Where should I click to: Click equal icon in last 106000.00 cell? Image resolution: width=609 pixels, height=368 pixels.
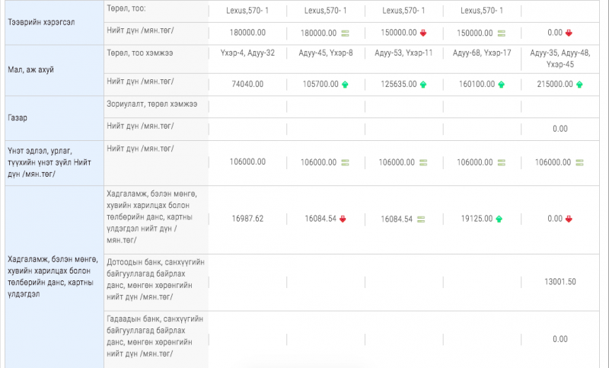[579, 162]
